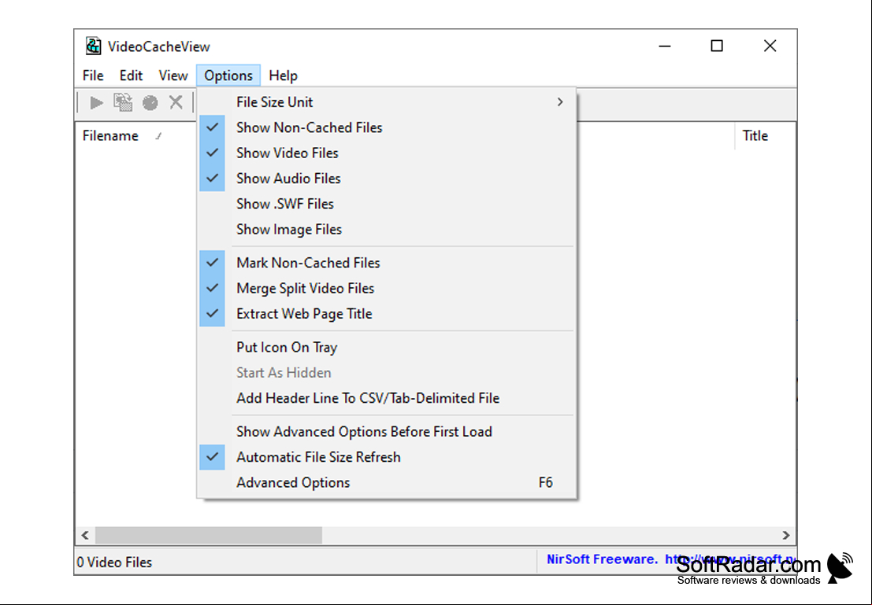Open Advanced Options (F6)
Viewport: 872px width, 605px height.
coord(387,483)
